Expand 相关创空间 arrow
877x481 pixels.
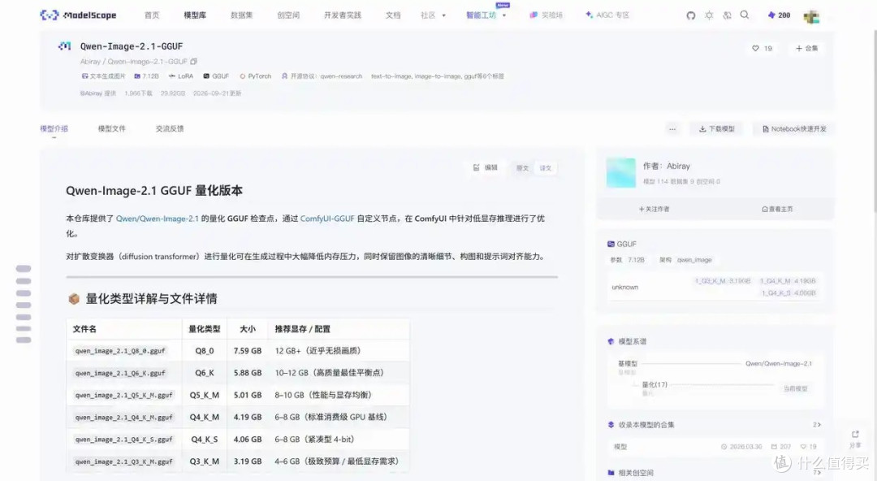click(x=817, y=473)
